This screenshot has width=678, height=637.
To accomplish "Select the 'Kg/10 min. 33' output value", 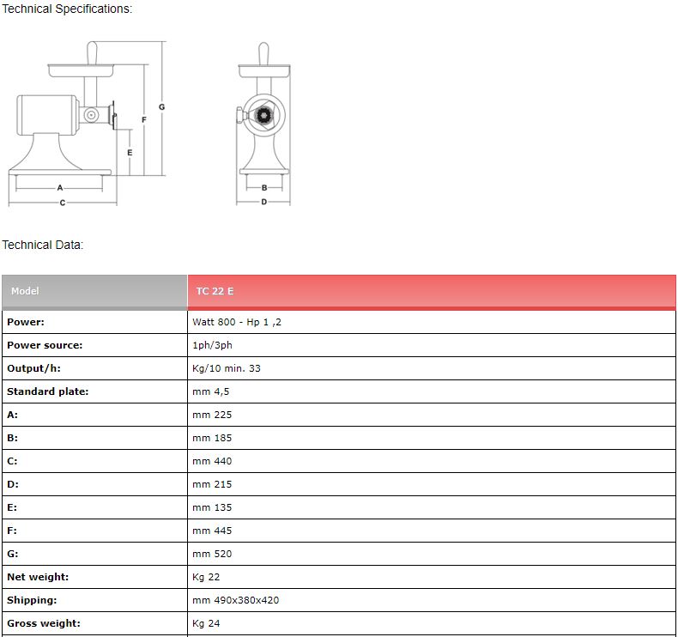I will tap(227, 368).
